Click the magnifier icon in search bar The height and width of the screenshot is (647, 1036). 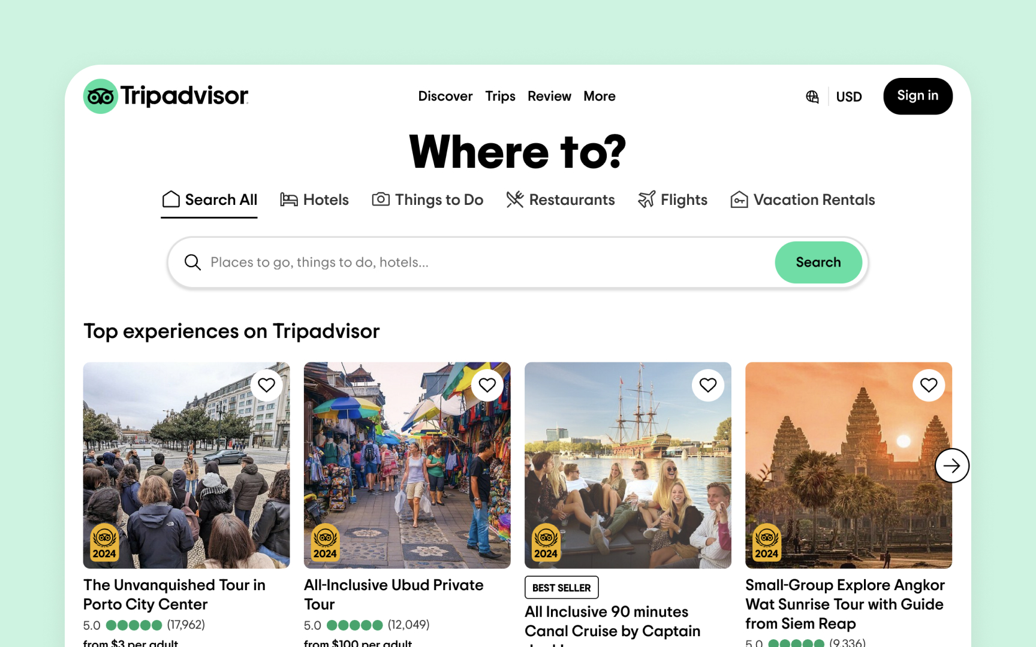192,262
